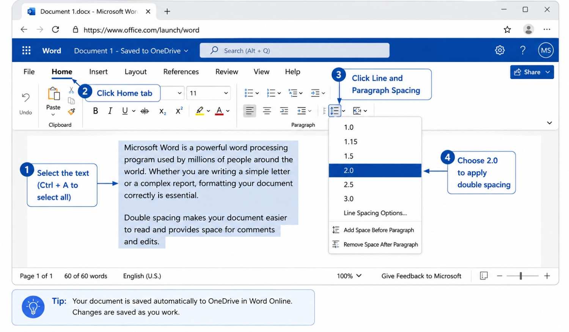Expand the Document 1 title dropdown
The width and height of the screenshot is (569, 332).
186,51
